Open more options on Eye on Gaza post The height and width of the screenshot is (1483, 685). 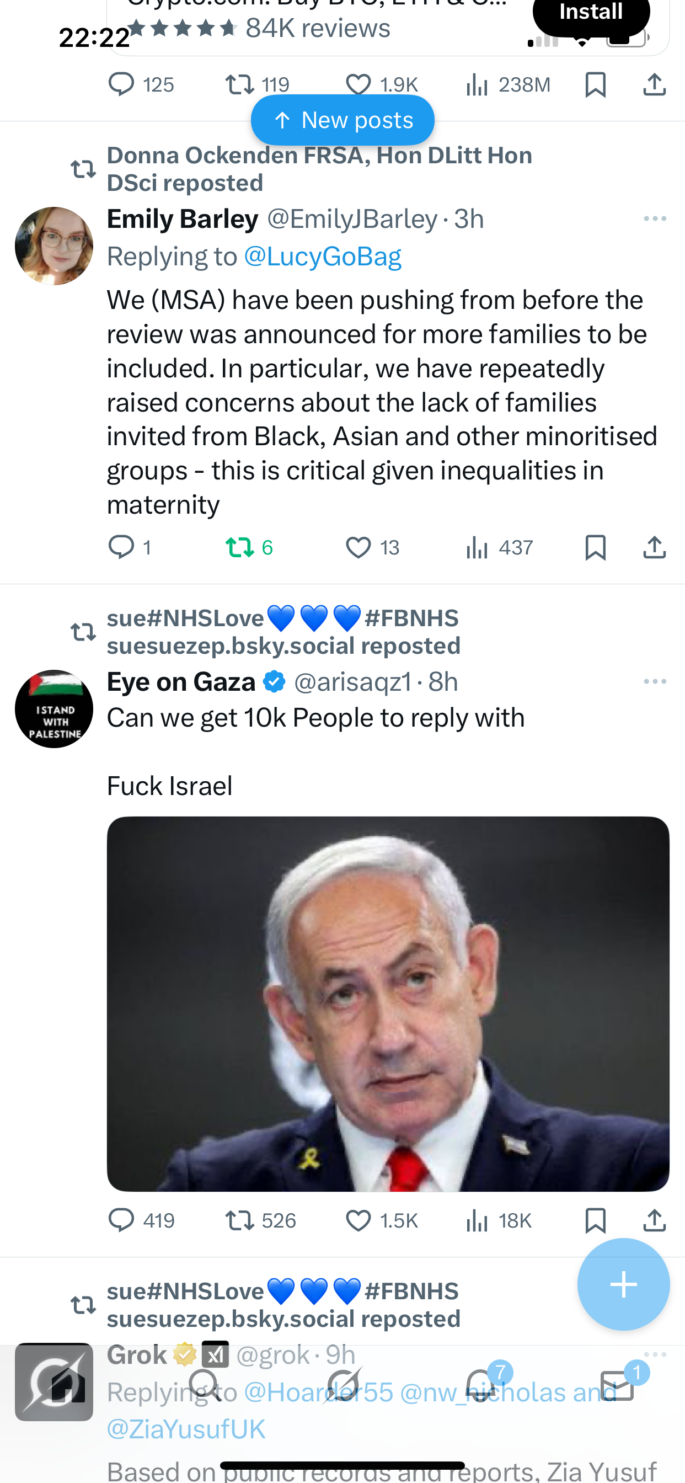(x=655, y=681)
